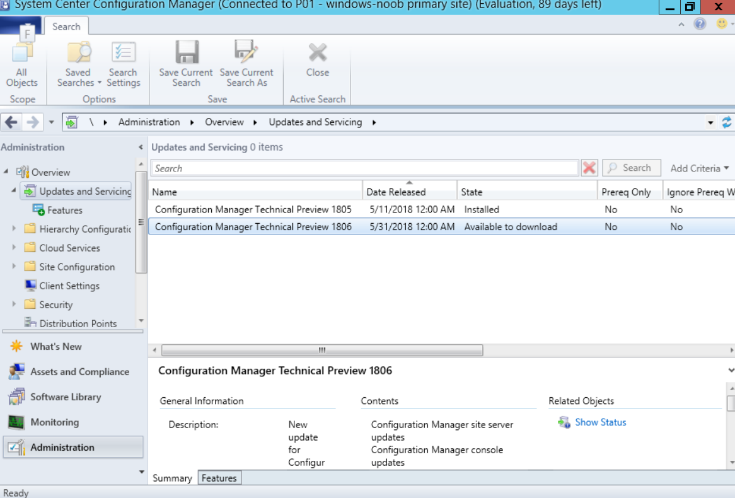
Task: Sort by the Prereq Only column
Action: tap(630, 192)
